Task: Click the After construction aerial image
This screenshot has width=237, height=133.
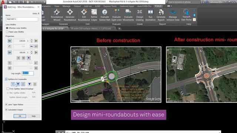Action: [201, 75]
